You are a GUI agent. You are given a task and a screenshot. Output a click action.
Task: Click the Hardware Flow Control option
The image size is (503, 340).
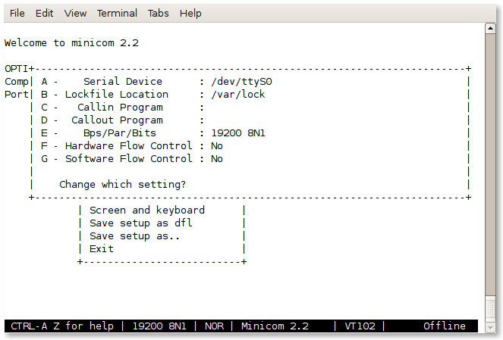click(x=132, y=145)
